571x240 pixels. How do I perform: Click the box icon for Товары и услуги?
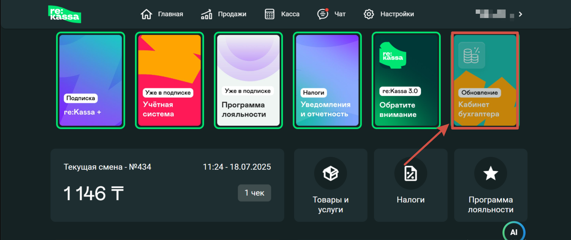331,173
